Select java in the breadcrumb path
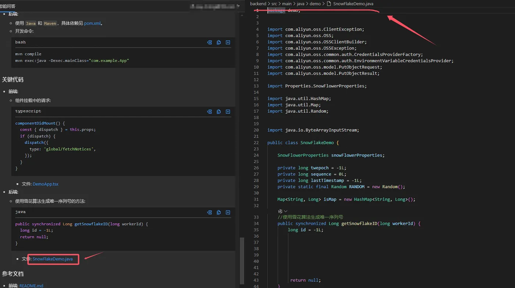Image resolution: width=515 pixels, height=288 pixels. point(301,4)
